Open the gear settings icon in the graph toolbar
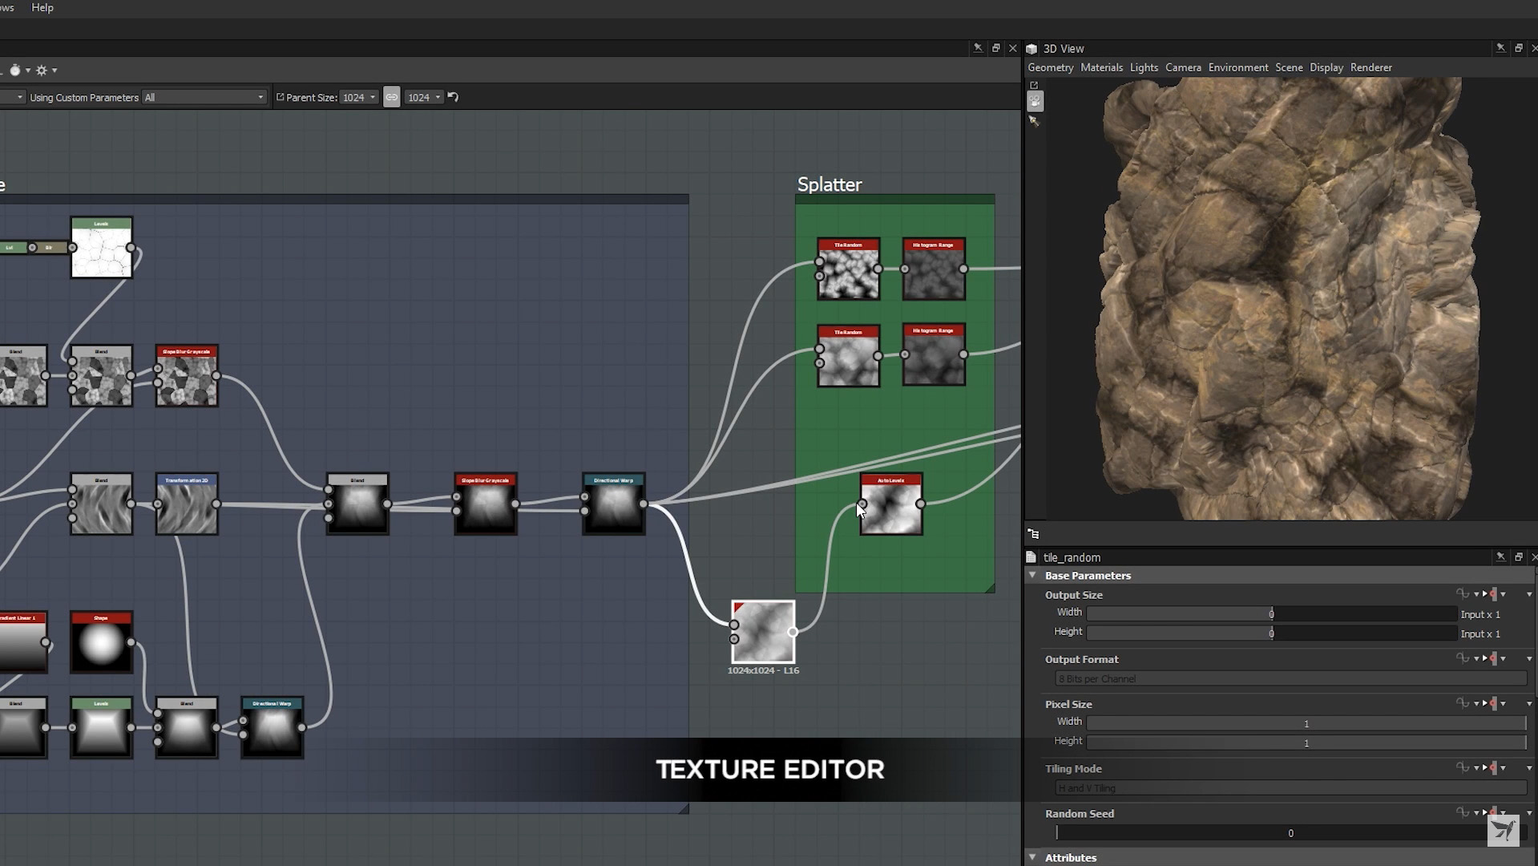The width and height of the screenshot is (1538, 866). (x=42, y=71)
